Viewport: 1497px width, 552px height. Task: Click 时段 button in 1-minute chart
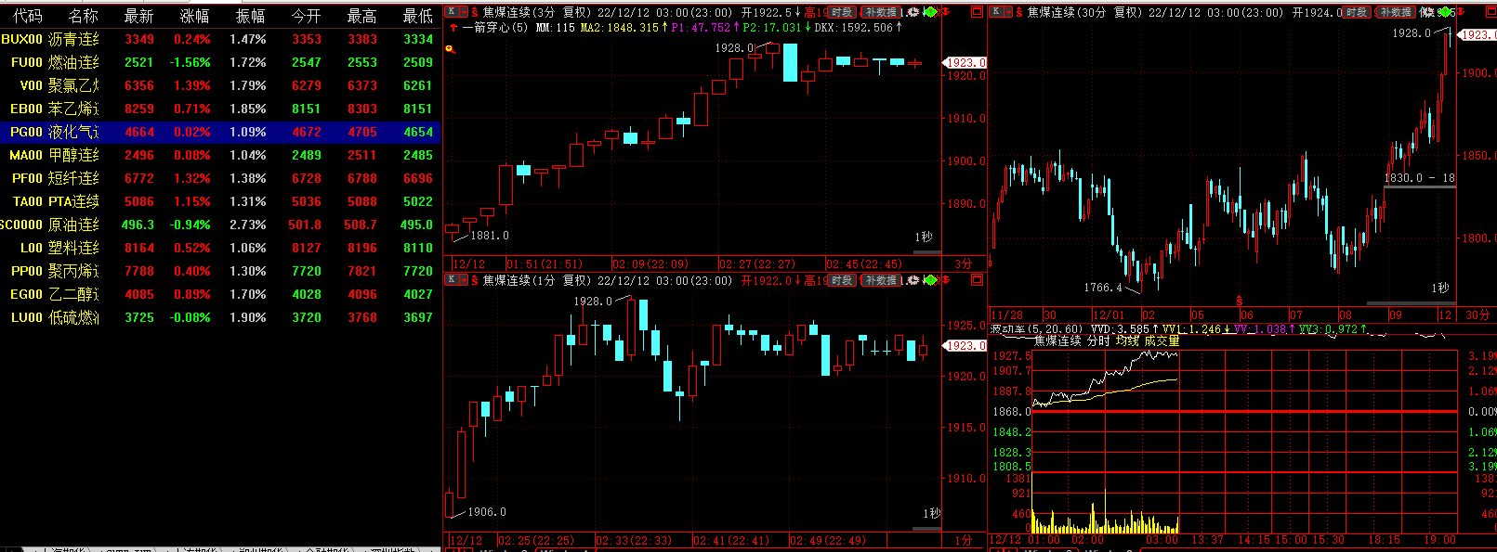843,280
